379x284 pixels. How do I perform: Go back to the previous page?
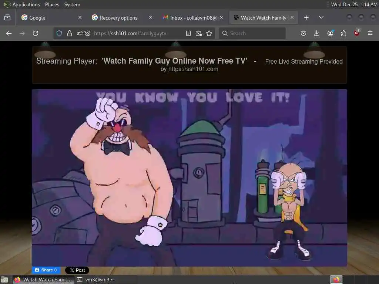[9, 33]
